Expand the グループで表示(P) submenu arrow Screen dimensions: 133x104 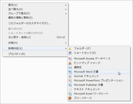(66, 14)
